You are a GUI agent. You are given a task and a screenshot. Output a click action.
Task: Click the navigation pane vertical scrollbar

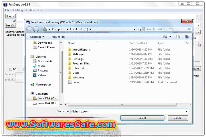click(x=61, y=72)
